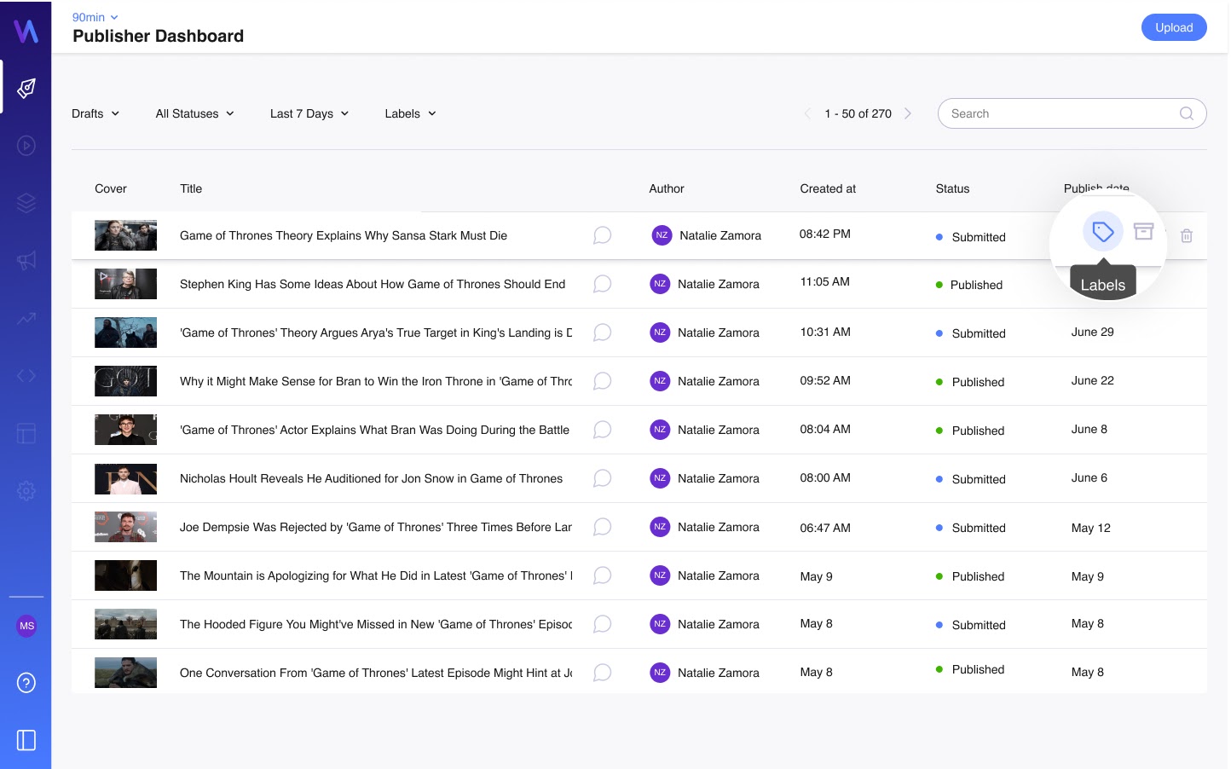Open the Drafts filter dropdown
Screen dimensions: 1231x769
(x=95, y=113)
